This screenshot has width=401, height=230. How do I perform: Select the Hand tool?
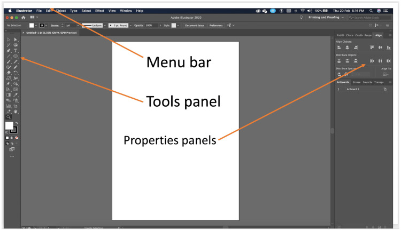coord(16,112)
